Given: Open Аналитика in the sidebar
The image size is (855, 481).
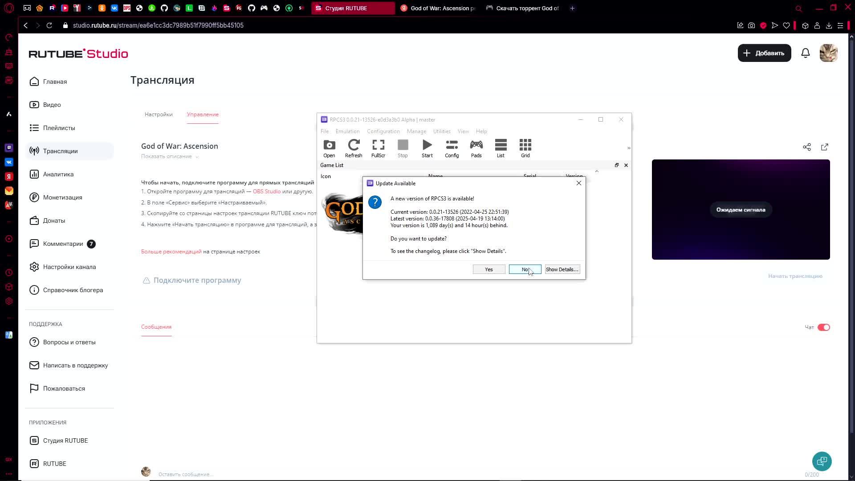Looking at the screenshot, I should 58,174.
